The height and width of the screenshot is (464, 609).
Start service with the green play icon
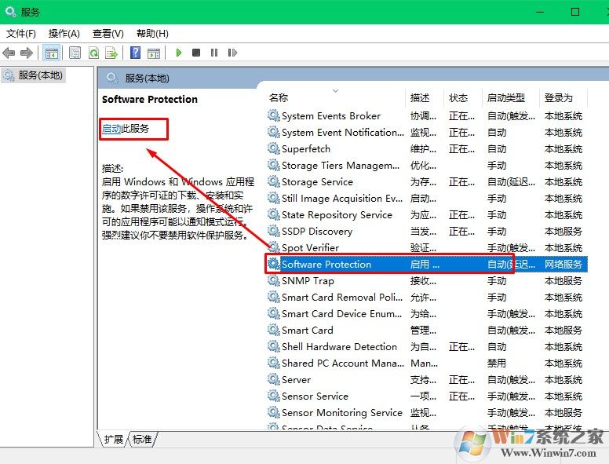[x=179, y=53]
